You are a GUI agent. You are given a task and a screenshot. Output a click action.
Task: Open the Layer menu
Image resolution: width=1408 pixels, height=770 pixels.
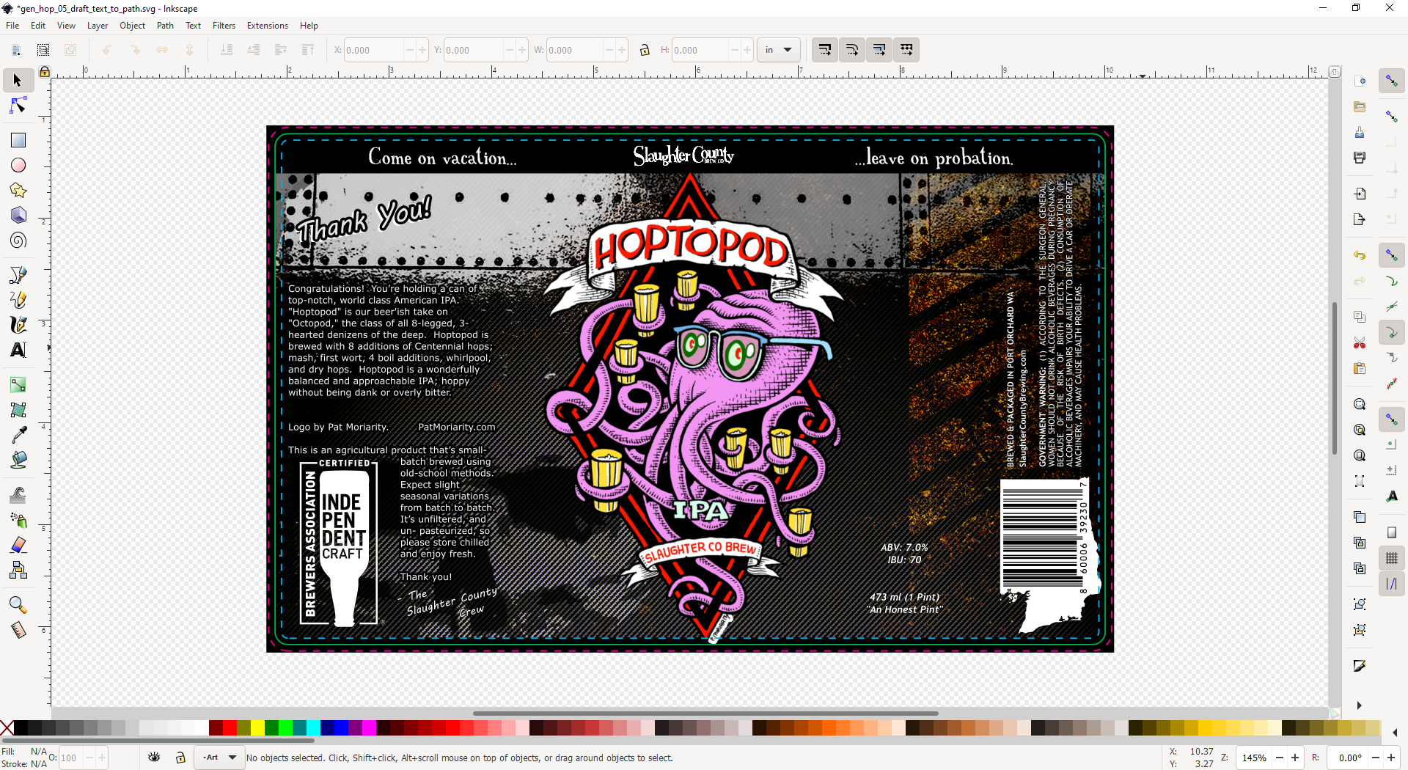(x=98, y=26)
